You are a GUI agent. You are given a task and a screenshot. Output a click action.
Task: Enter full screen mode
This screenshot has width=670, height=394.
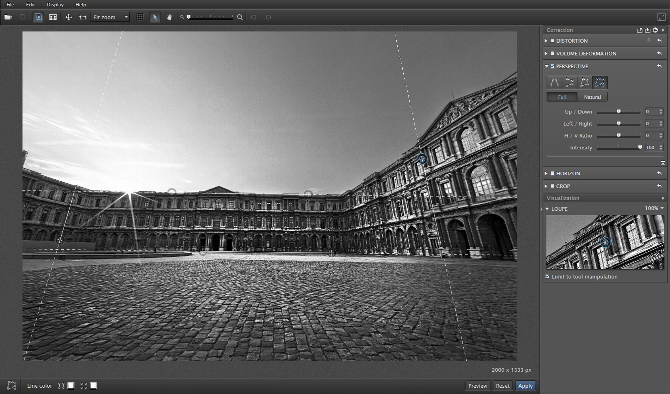pos(661,17)
